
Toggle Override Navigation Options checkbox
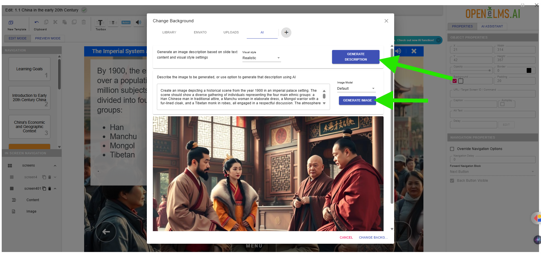click(452, 149)
